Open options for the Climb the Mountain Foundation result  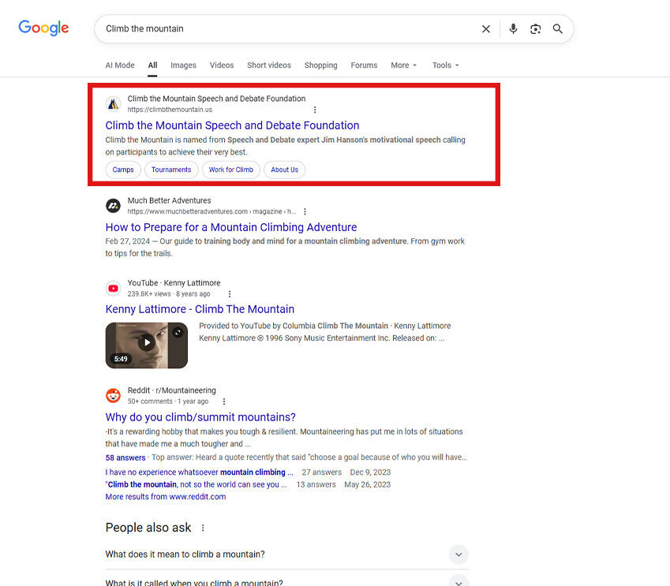point(315,110)
